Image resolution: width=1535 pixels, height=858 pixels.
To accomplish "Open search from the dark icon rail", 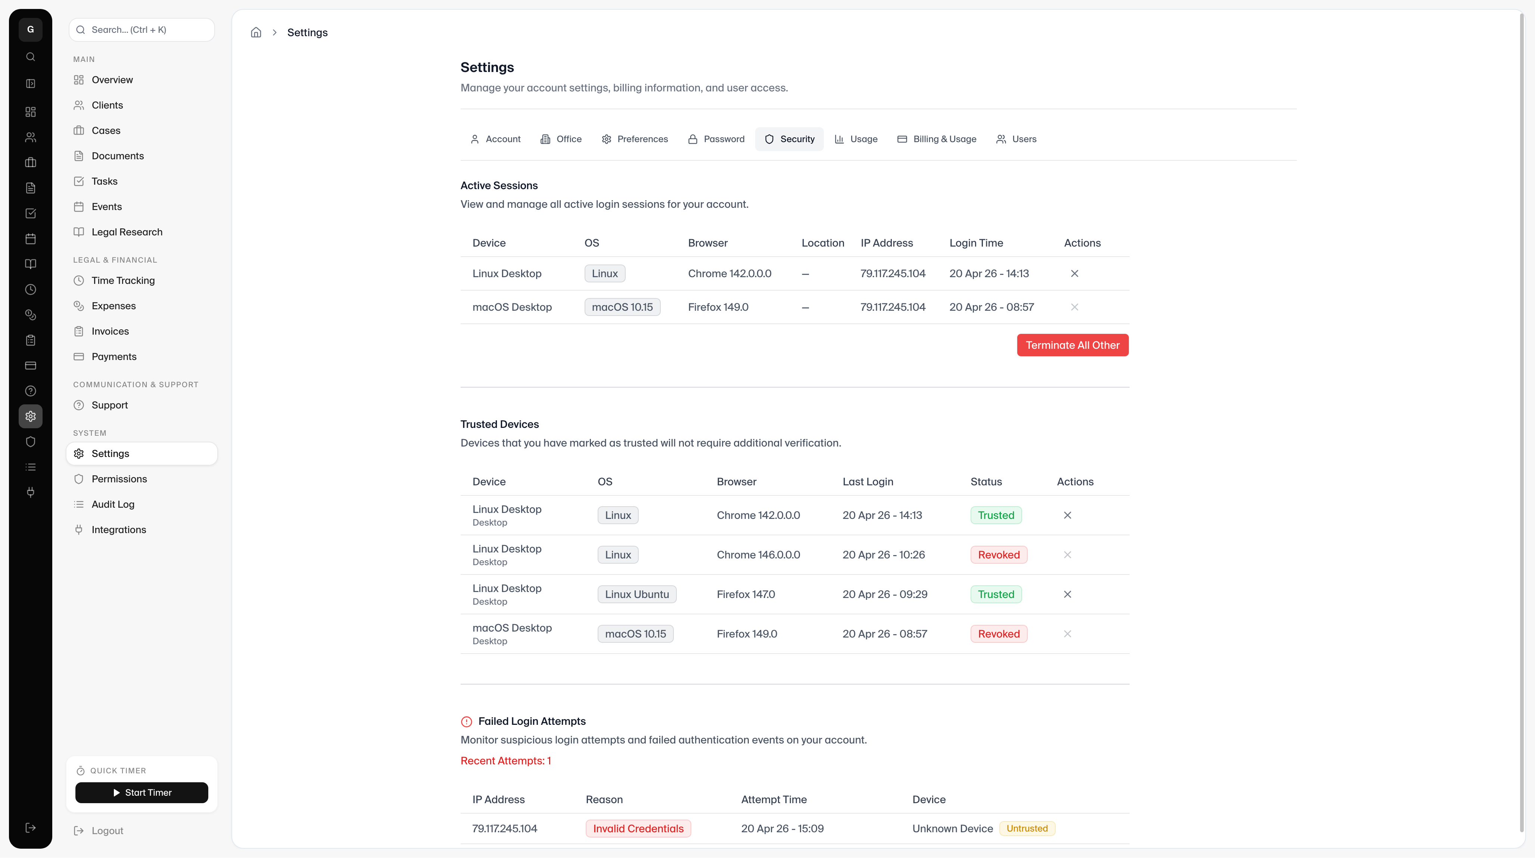I will click(x=30, y=57).
